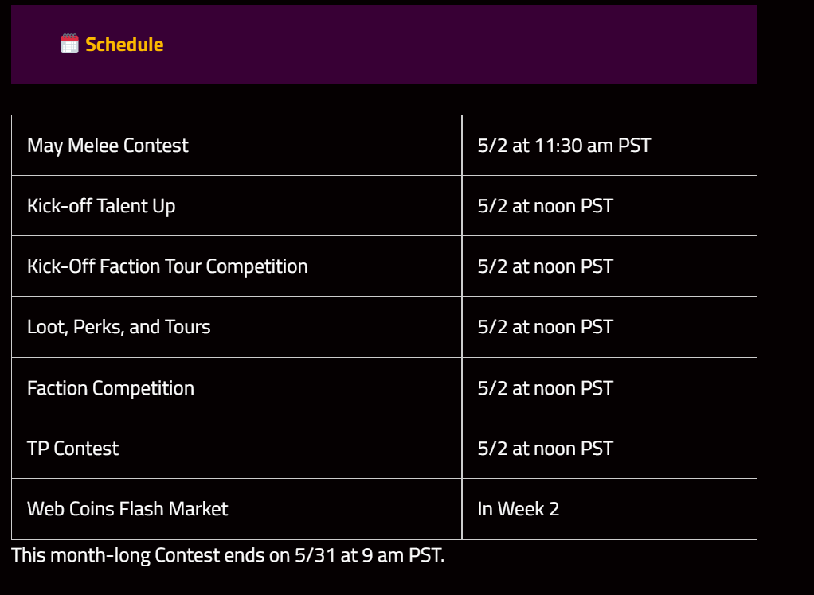Click the Schedule heading text
The height and width of the screenshot is (595, 814).
tap(124, 45)
